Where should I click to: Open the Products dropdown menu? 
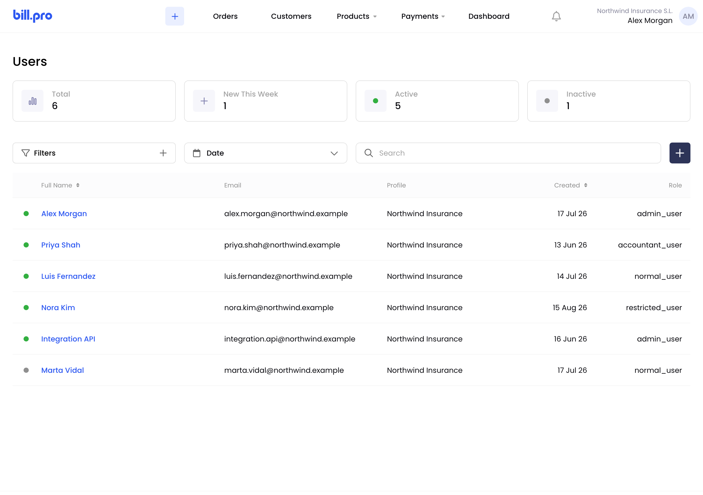click(356, 16)
